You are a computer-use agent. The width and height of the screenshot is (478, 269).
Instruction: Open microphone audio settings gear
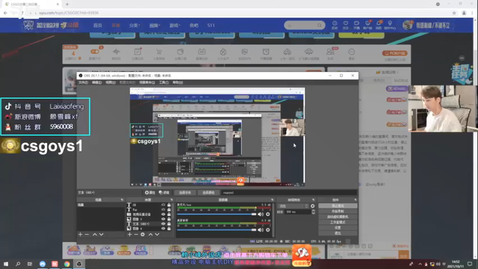point(268,214)
